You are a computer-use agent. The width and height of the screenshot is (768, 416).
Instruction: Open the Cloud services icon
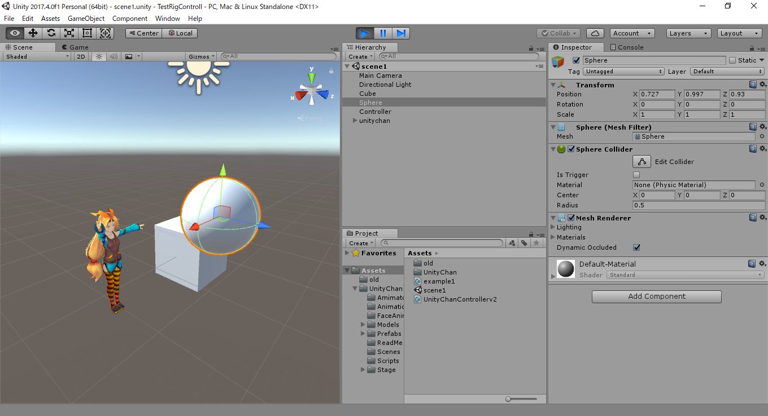(x=595, y=33)
